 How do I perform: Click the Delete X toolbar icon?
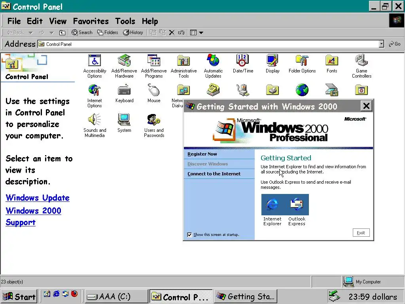tap(172, 32)
